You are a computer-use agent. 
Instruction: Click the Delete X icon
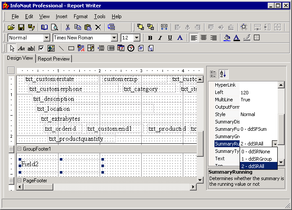pos(98,27)
